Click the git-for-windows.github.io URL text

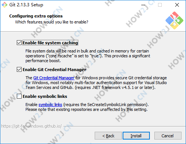pos(31,126)
